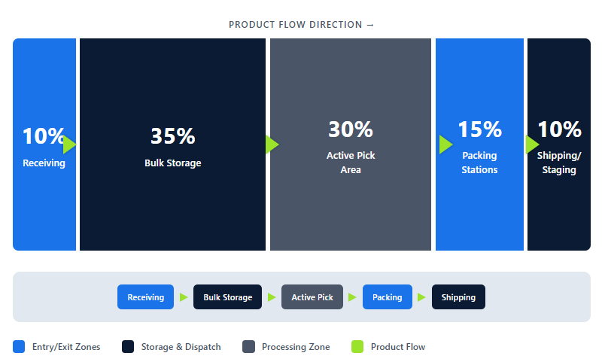
Task: Click small arrow after Receiving chip
Action: point(184,297)
